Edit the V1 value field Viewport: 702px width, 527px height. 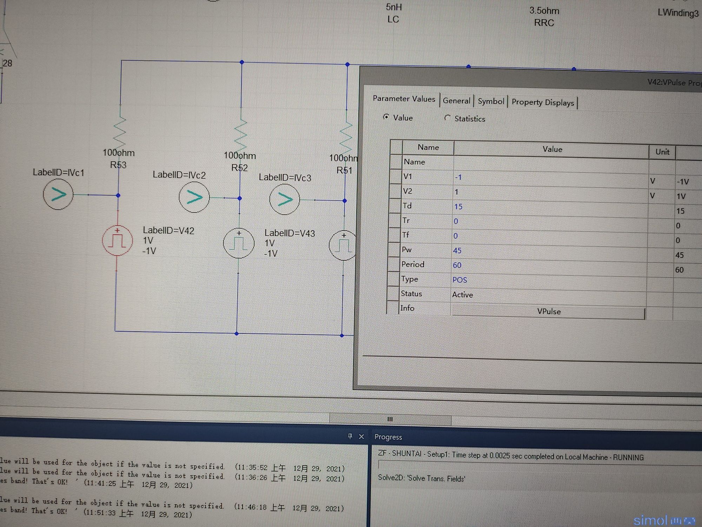[x=550, y=178]
